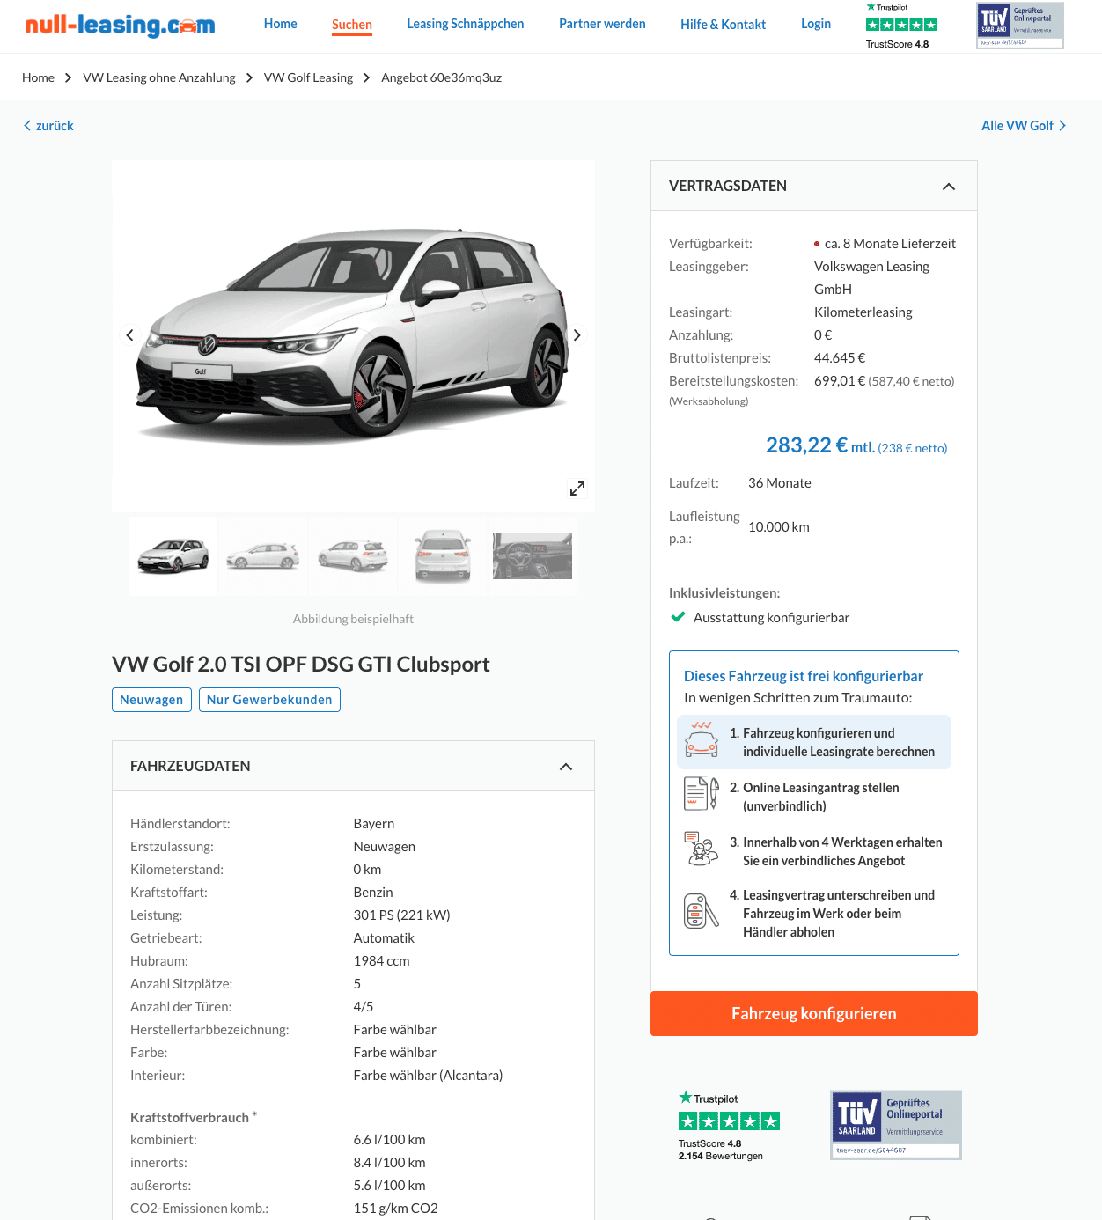Click step 1 Fahrzeug konfigurieren und Leasingrate berechnen
Image resolution: width=1102 pixels, height=1220 pixels.
tap(814, 742)
